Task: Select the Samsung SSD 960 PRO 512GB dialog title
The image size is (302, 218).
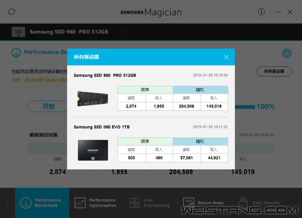Action: (x=105, y=75)
